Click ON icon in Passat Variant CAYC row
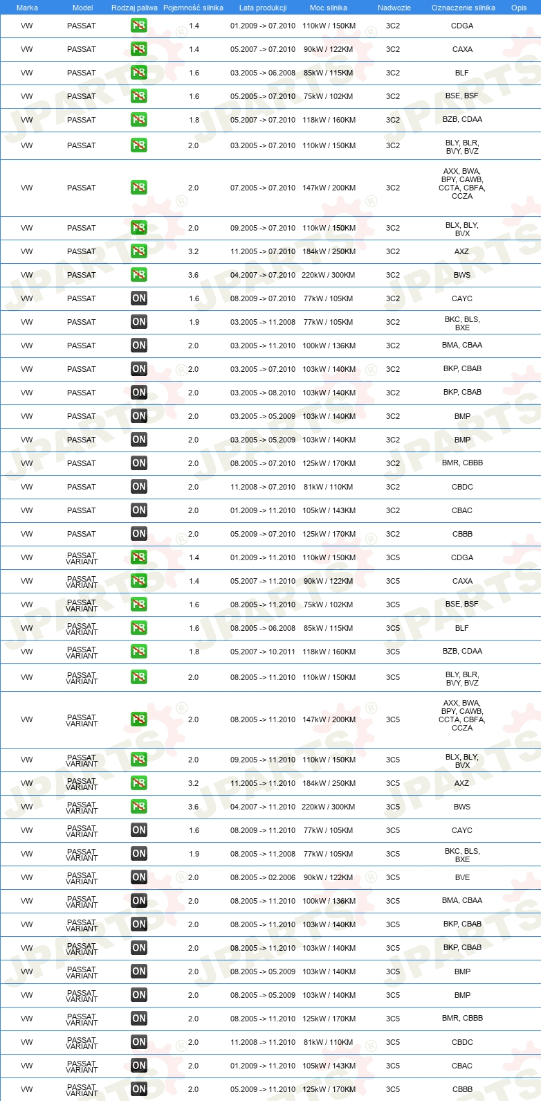The width and height of the screenshot is (541, 1101). tap(139, 830)
